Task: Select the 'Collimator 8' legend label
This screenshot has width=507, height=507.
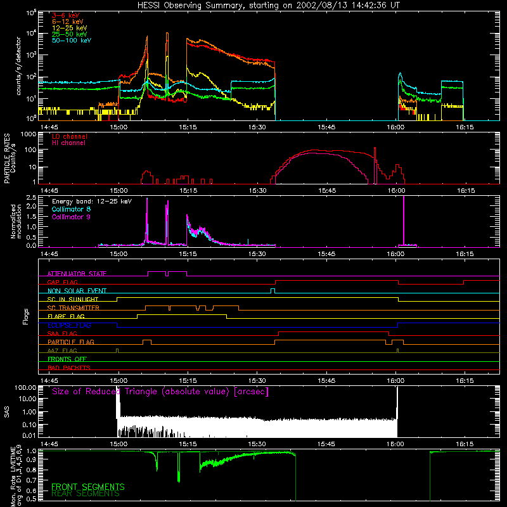Action: click(x=71, y=209)
